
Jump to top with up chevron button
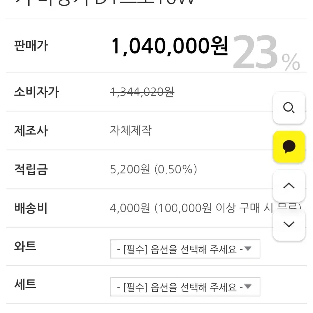(289, 186)
